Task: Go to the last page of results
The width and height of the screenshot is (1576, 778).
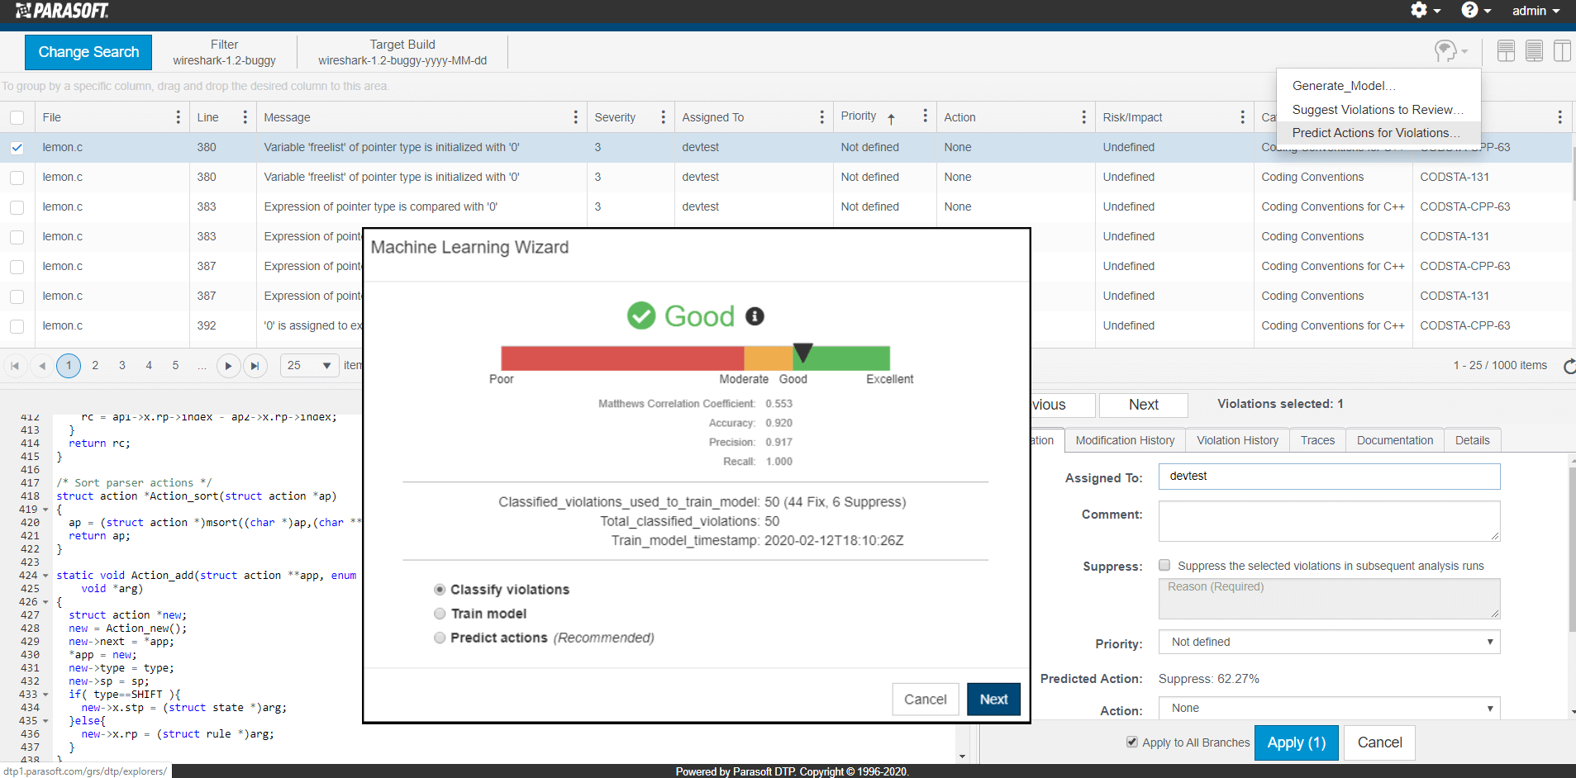Action: click(x=255, y=366)
